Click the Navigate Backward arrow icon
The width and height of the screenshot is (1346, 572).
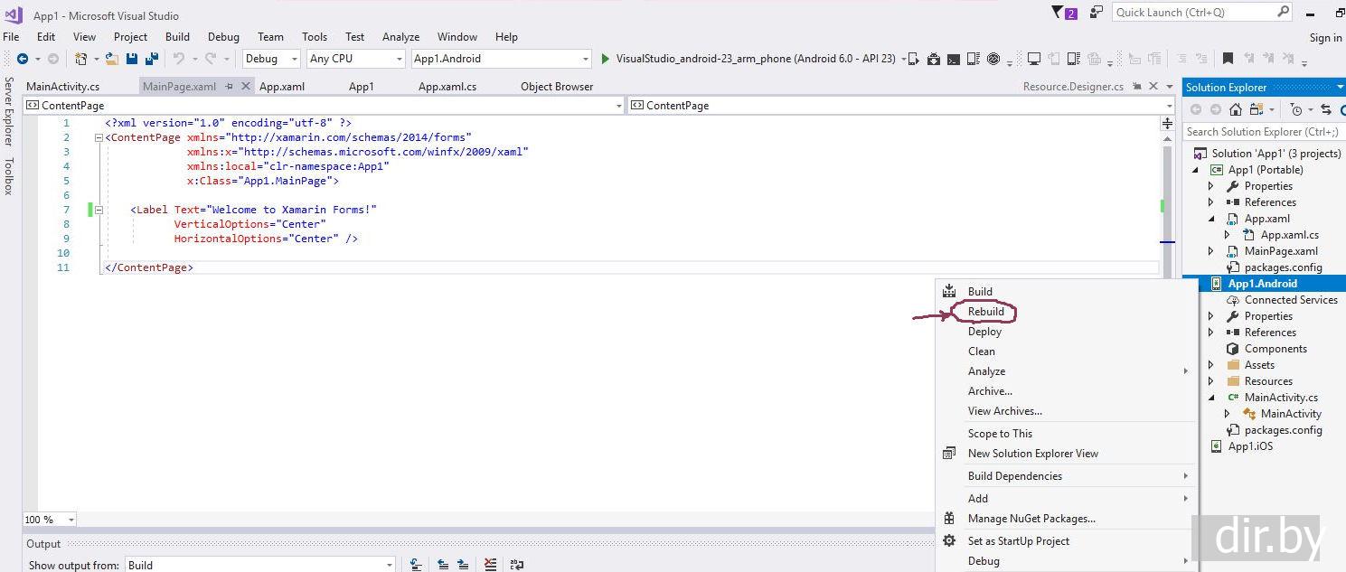23,59
